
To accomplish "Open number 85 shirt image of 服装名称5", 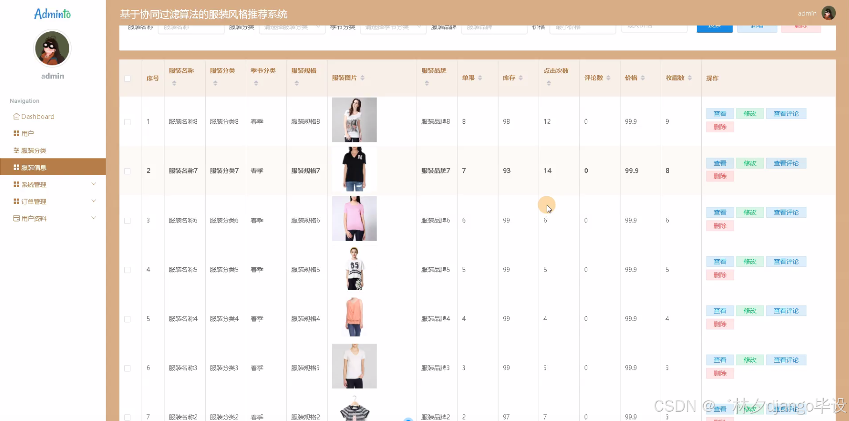I will [x=354, y=268].
